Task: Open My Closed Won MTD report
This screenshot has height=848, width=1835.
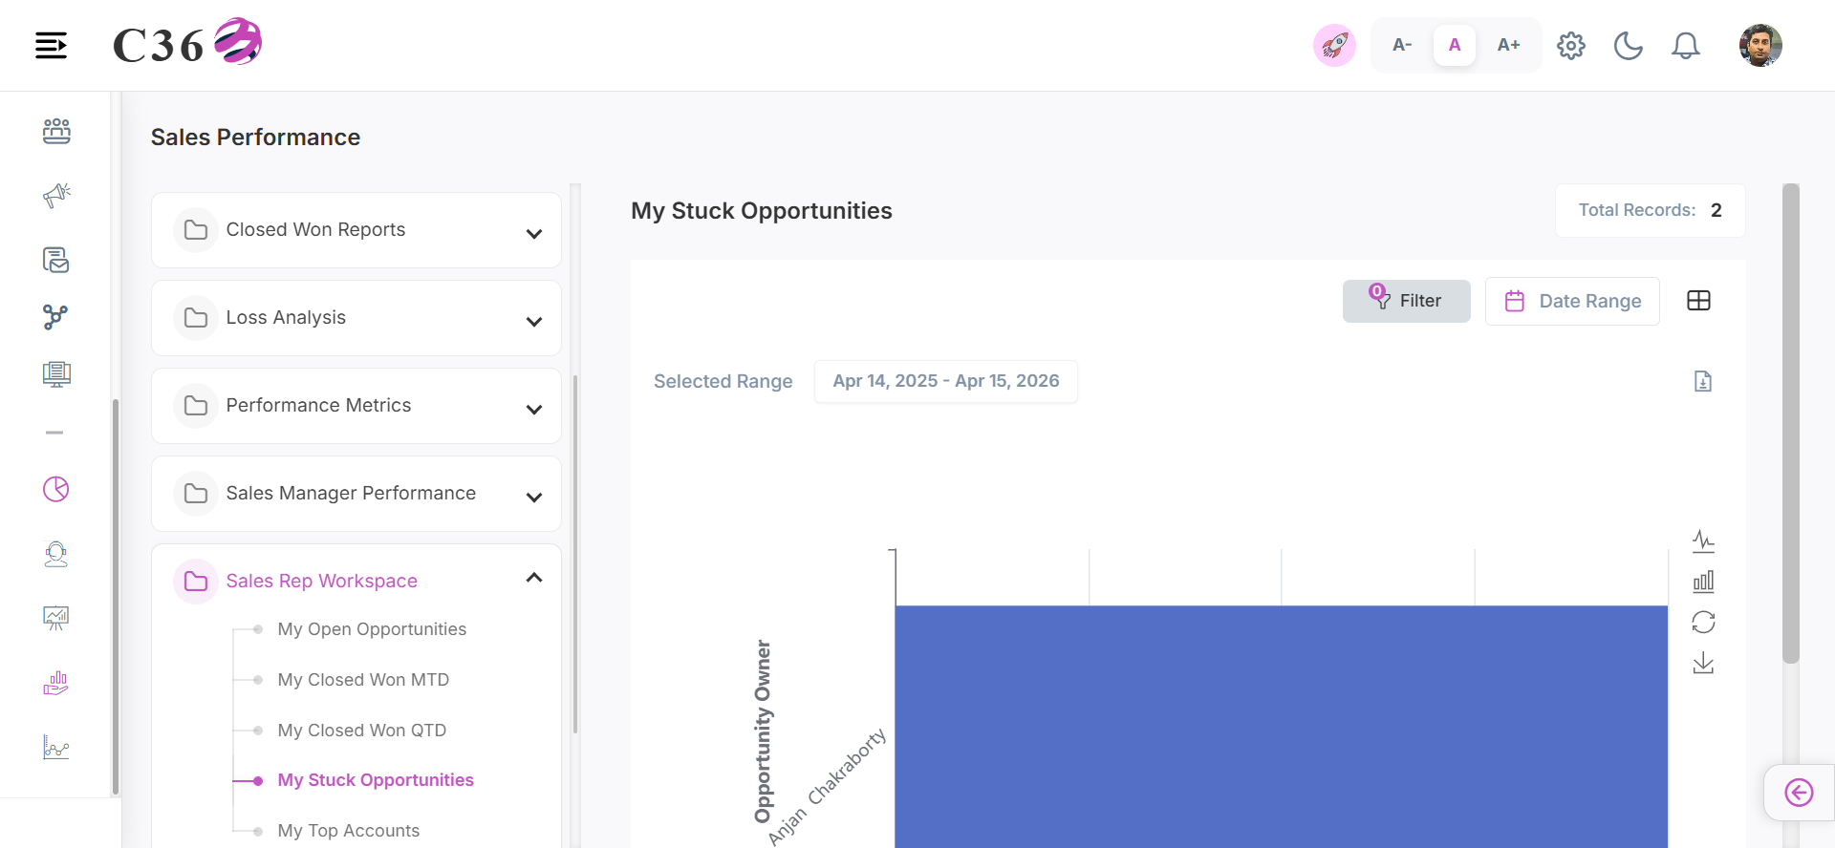Action: point(363,680)
